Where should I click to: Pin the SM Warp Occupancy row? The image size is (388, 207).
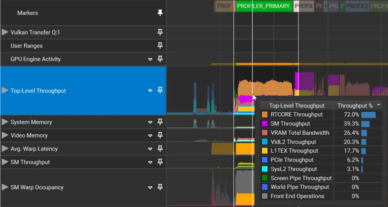pos(159,188)
